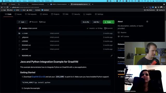This screenshot has height=93, width=166.
Task: Open the repository Settings tab
Action: point(99,14)
